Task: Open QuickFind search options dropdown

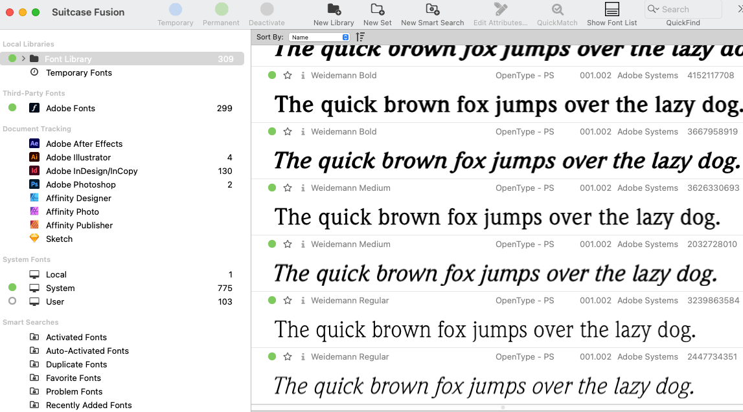Action: [654, 9]
